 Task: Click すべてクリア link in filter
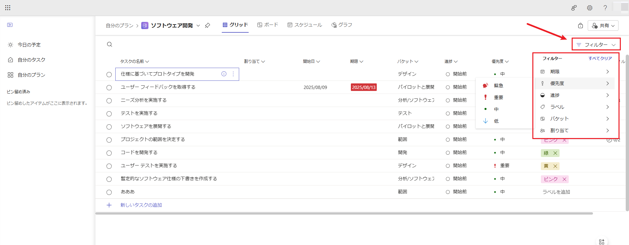click(600, 59)
